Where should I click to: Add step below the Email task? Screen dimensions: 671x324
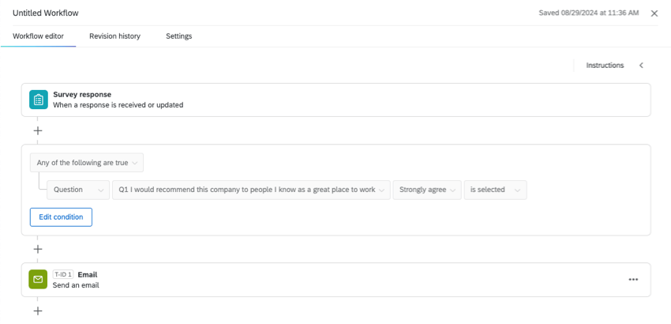[38, 311]
